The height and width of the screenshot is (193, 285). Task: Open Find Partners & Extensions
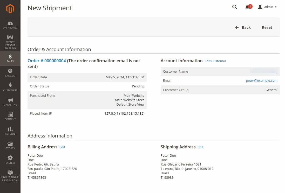pyautogui.click(x=10, y=174)
